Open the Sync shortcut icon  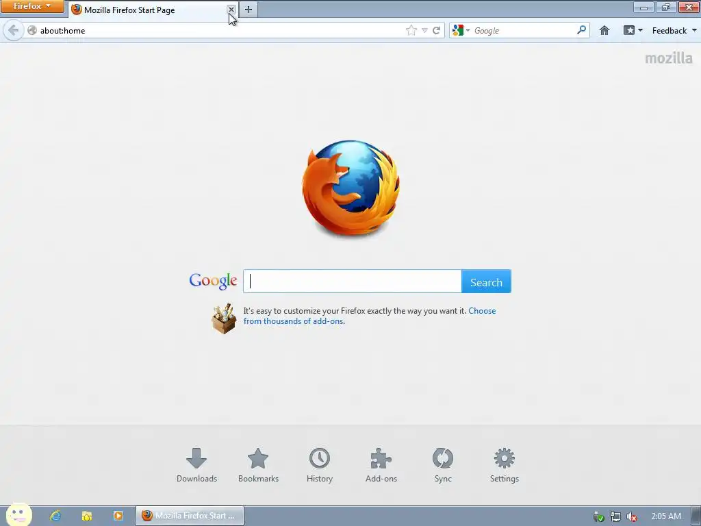443,458
